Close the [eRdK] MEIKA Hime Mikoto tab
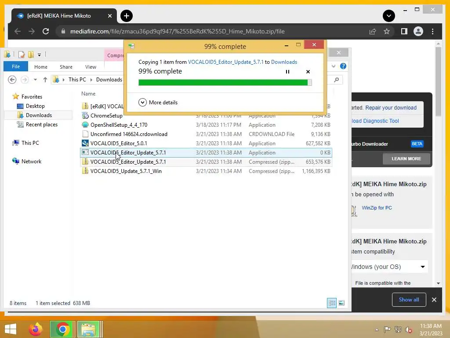450x338 pixels. coord(109,16)
